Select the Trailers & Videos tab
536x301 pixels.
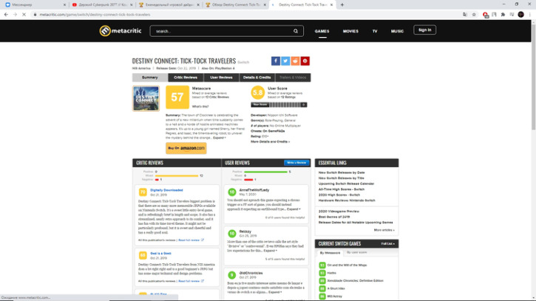[x=293, y=78]
